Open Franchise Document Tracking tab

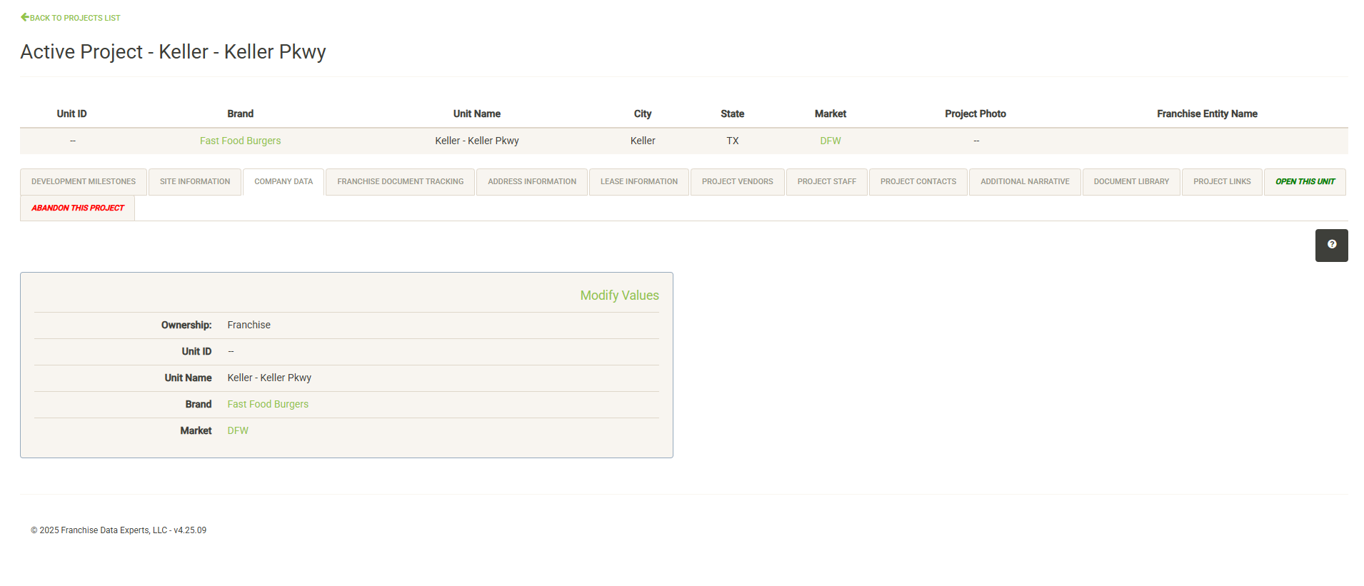(400, 182)
